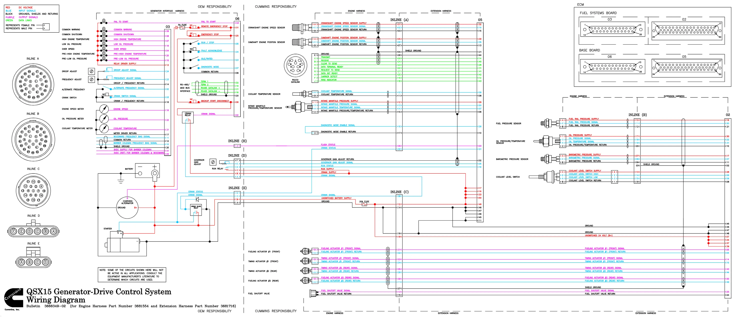Click the governor gain adjust potentiometer symbol
Screen dimensions: 734x317
(x=213, y=162)
